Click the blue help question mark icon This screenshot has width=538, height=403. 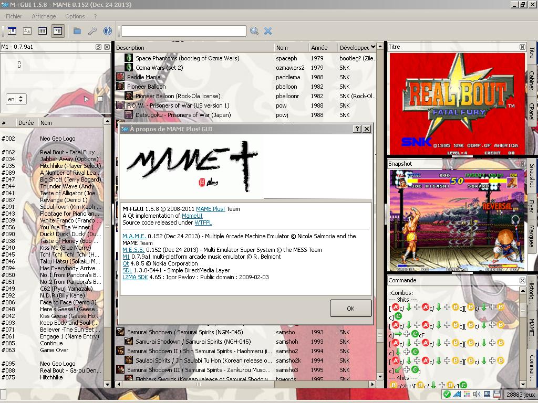pyautogui.click(x=108, y=31)
